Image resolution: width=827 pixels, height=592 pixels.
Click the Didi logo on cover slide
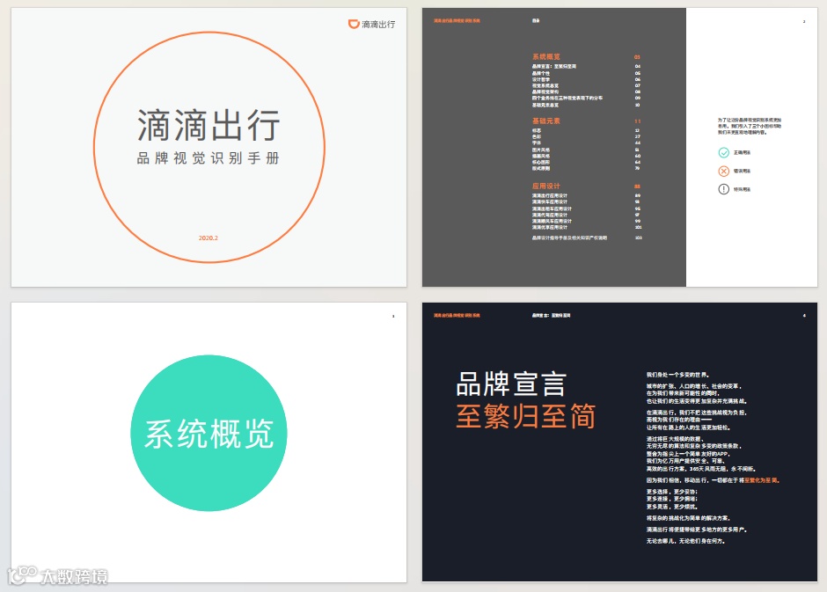point(371,24)
